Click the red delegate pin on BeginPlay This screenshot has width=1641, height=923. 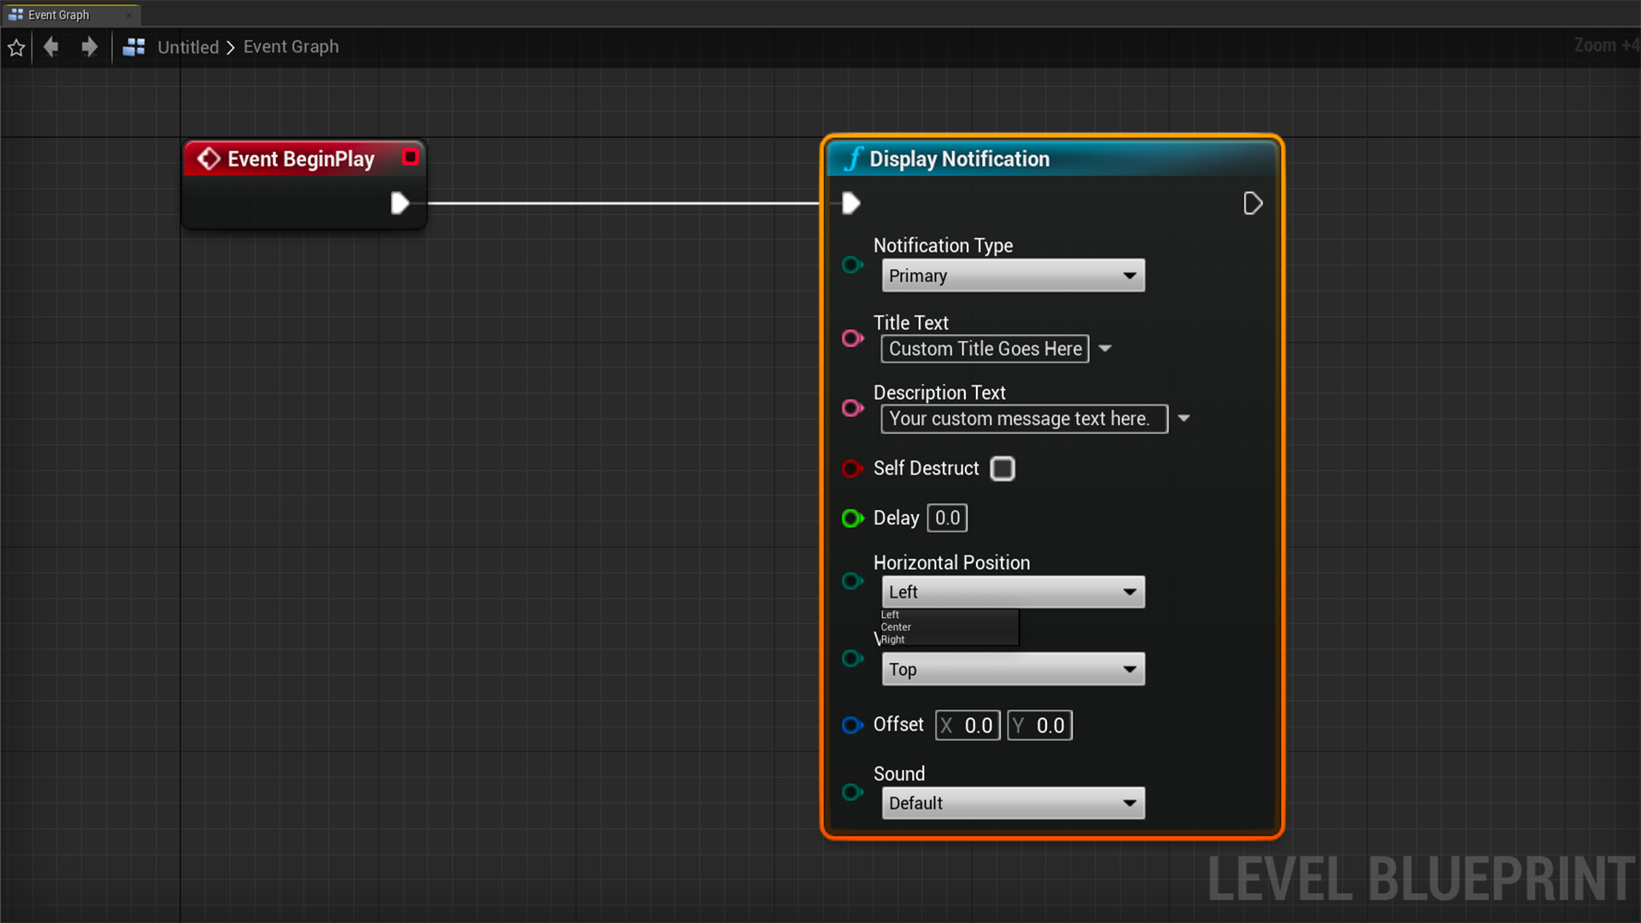pyautogui.click(x=410, y=157)
